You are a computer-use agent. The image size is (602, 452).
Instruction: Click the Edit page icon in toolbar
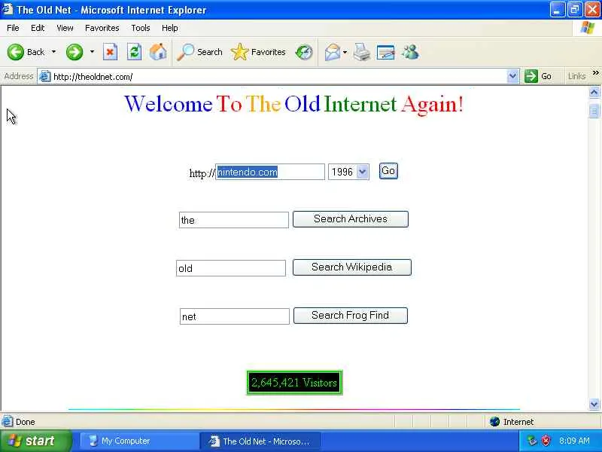386,52
